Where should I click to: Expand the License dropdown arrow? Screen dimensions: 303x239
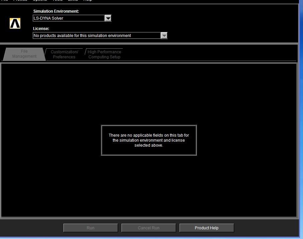(164, 36)
